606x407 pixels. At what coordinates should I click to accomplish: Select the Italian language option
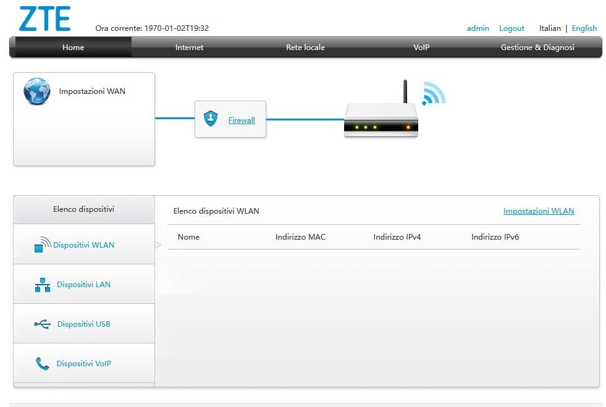click(x=550, y=28)
